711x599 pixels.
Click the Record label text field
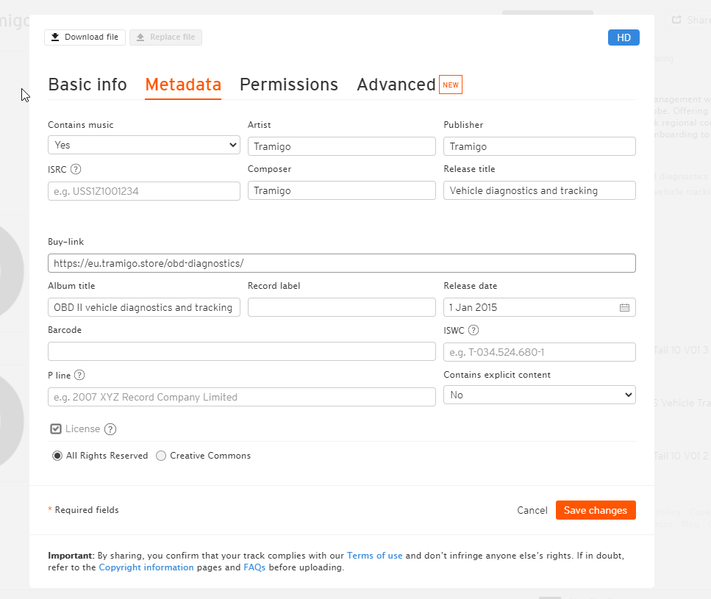coord(342,307)
